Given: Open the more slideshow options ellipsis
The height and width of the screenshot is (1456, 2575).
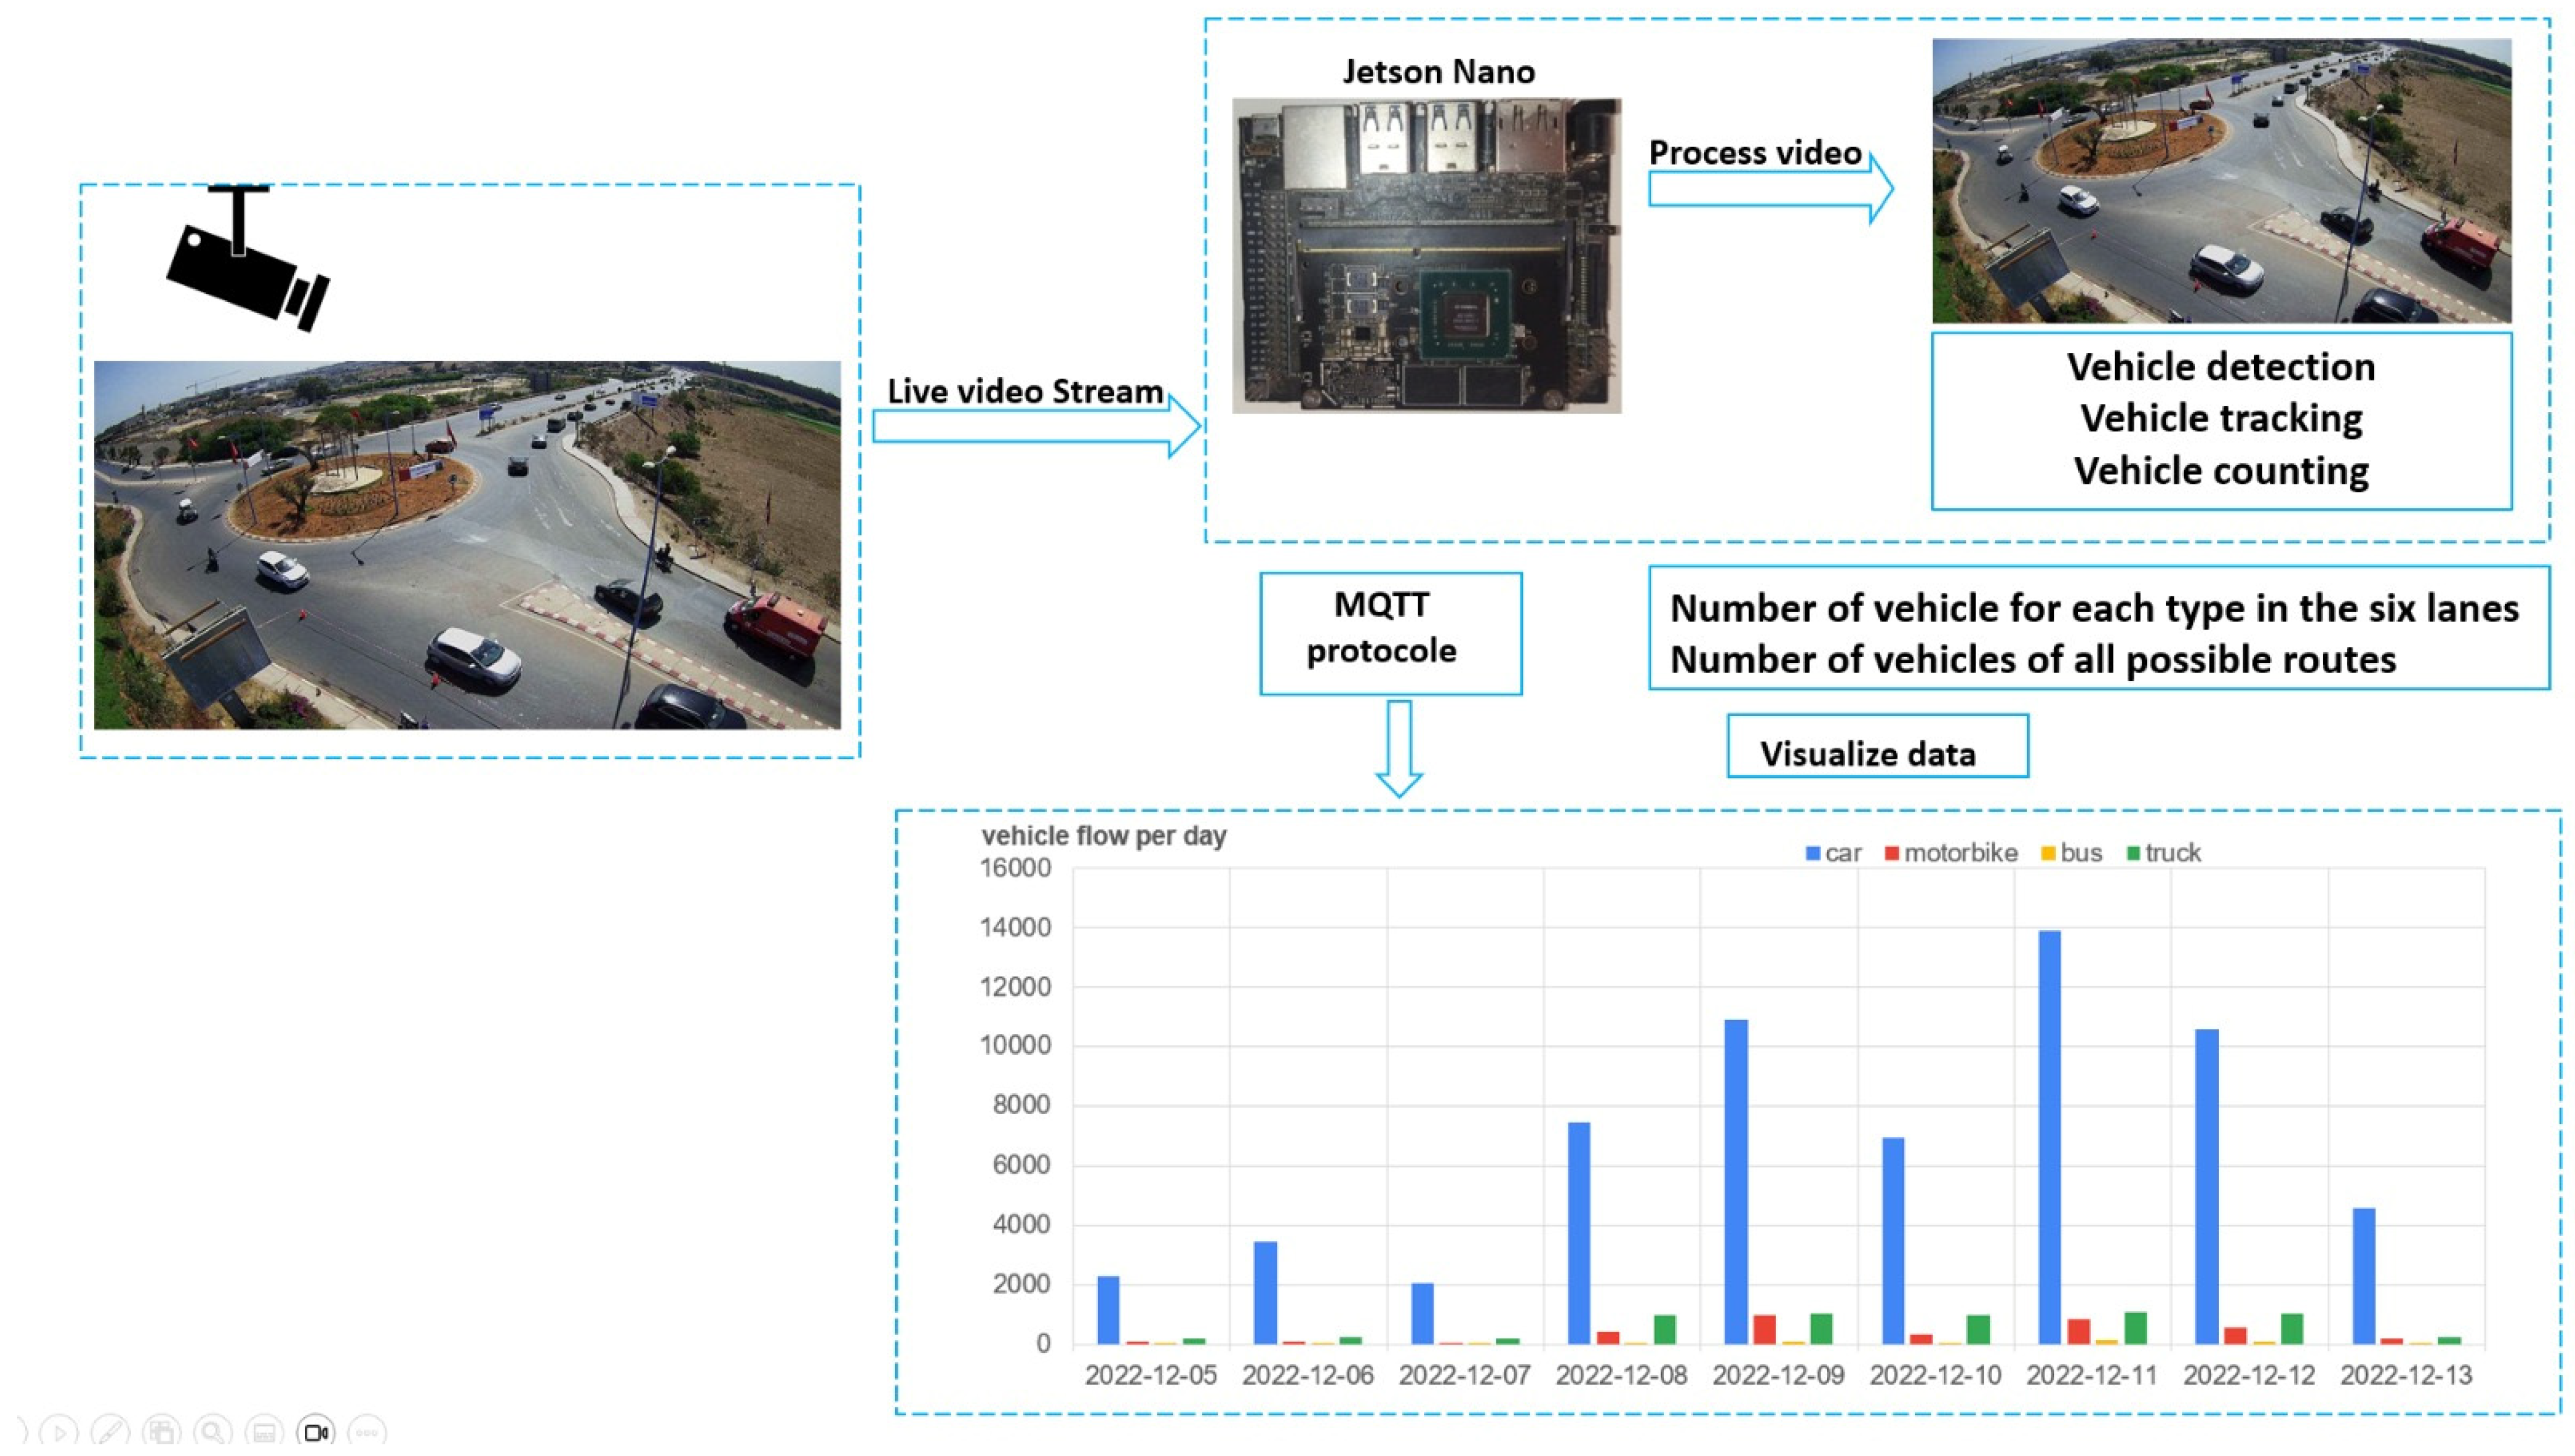Looking at the screenshot, I should (367, 1432).
